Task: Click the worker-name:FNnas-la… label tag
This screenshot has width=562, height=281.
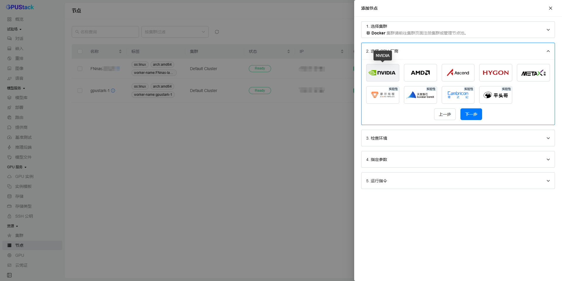Action: click(154, 73)
